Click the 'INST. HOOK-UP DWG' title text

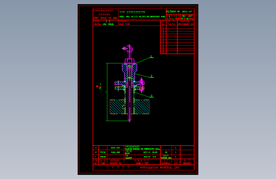(105, 18)
